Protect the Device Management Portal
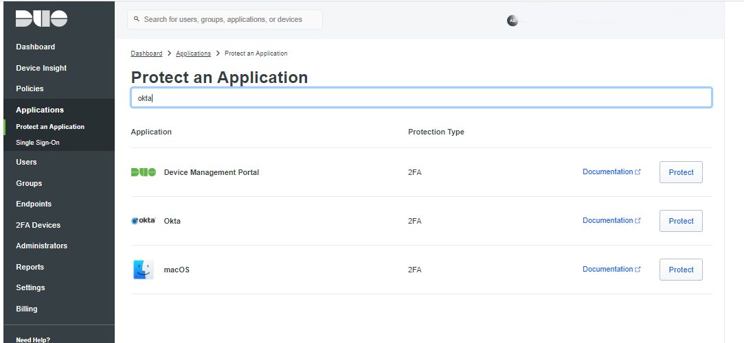 680,172
